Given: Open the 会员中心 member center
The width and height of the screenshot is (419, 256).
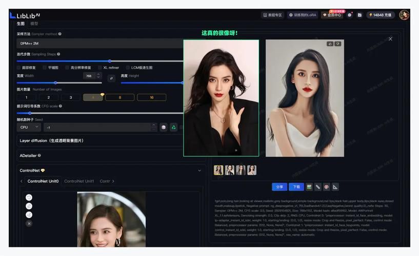Looking at the screenshot, I should 332,15.
